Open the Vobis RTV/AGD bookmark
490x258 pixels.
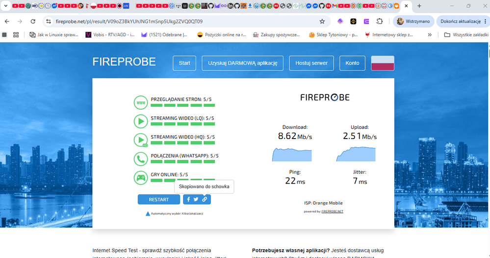pyautogui.click(x=110, y=35)
